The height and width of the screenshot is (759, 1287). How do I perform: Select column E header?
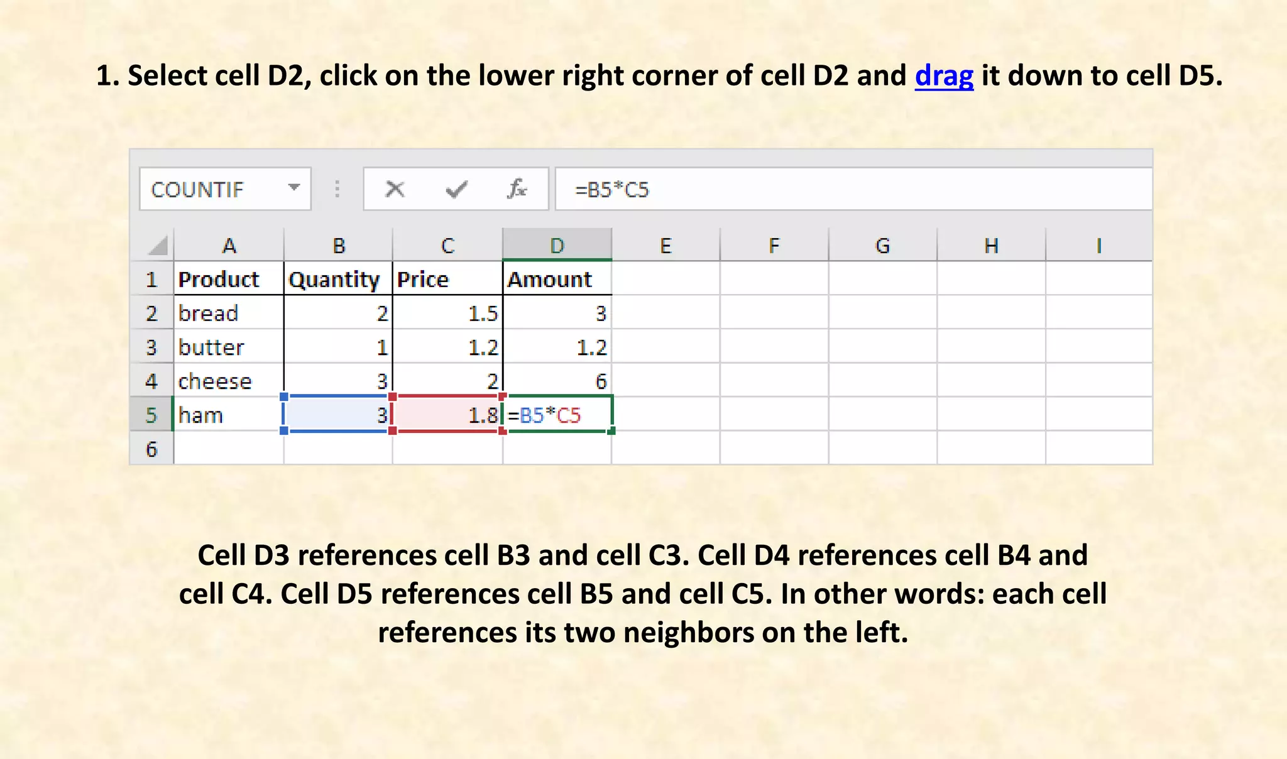coord(665,245)
